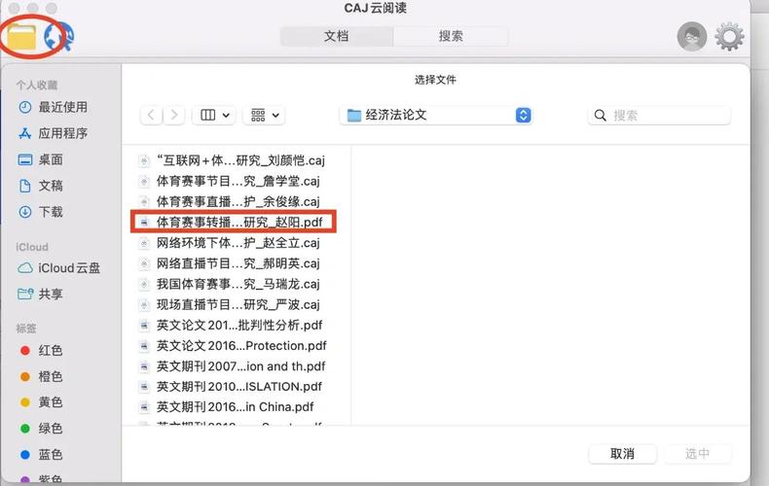This screenshot has width=769, height=486.
Task: Choose the 橙色 tag dot
Action: (x=25, y=376)
